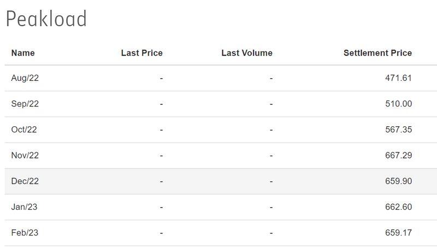Click the Feb/23 contract name
The height and width of the screenshot is (247, 437).
pos(25,233)
